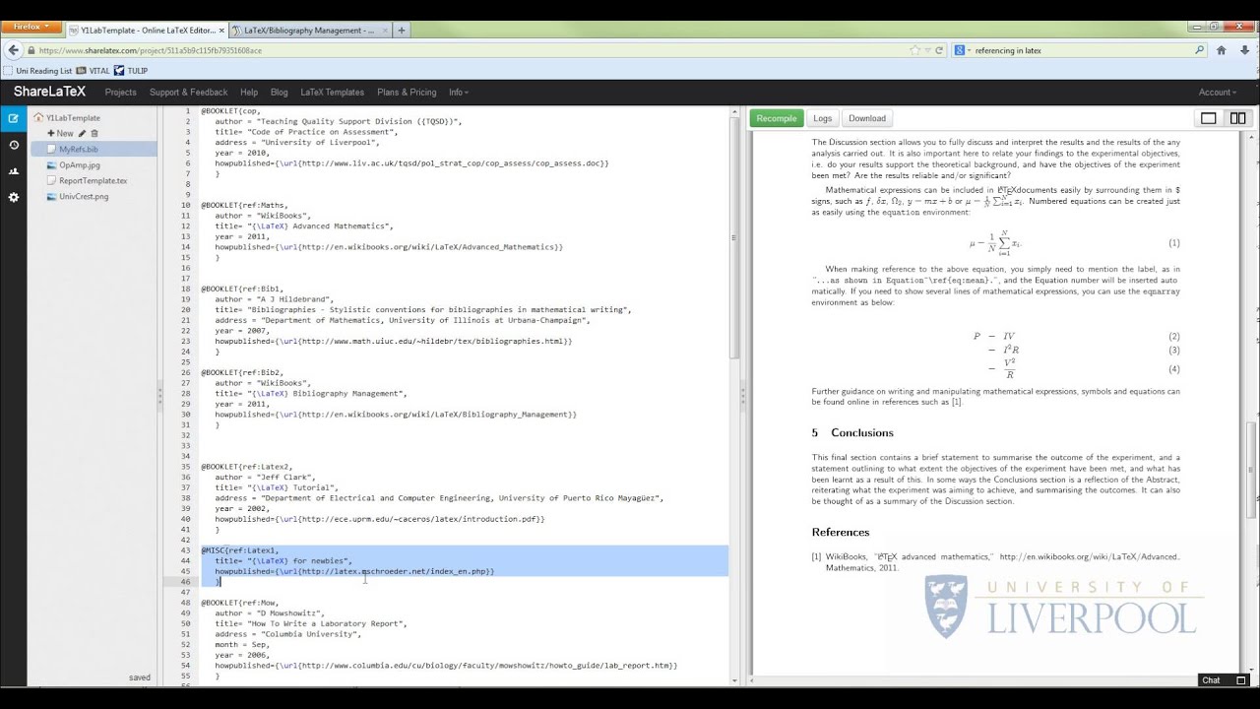Click the References heading in preview
Image resolution: width=1260 pixels, height=709 pixels.
click(841, 532)
